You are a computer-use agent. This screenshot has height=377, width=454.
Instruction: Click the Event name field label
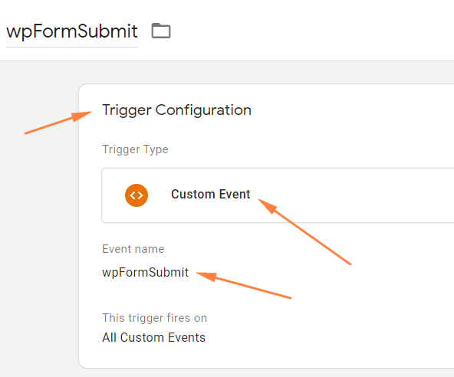133,249
